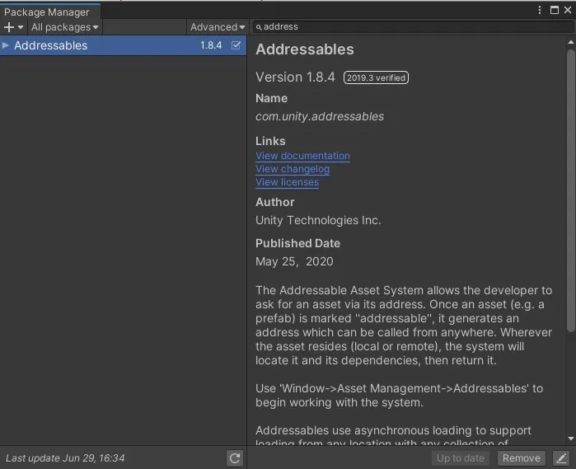Remove the Addressables package
Viewport: 576px width, 469px height.
click(x=522, y=458)
